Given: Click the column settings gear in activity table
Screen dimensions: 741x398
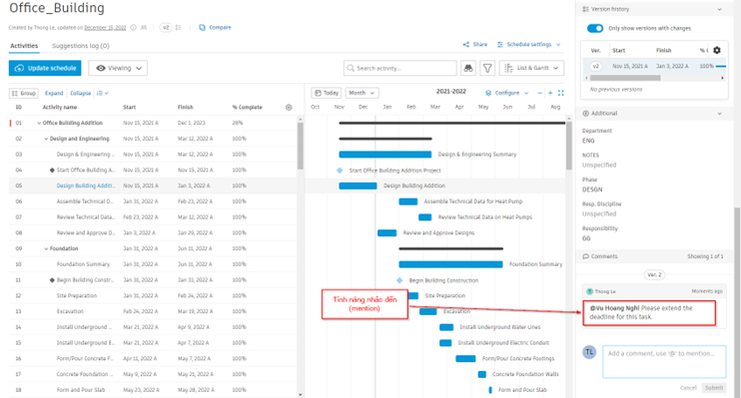Looking at the screenshot, I should 289,107.
